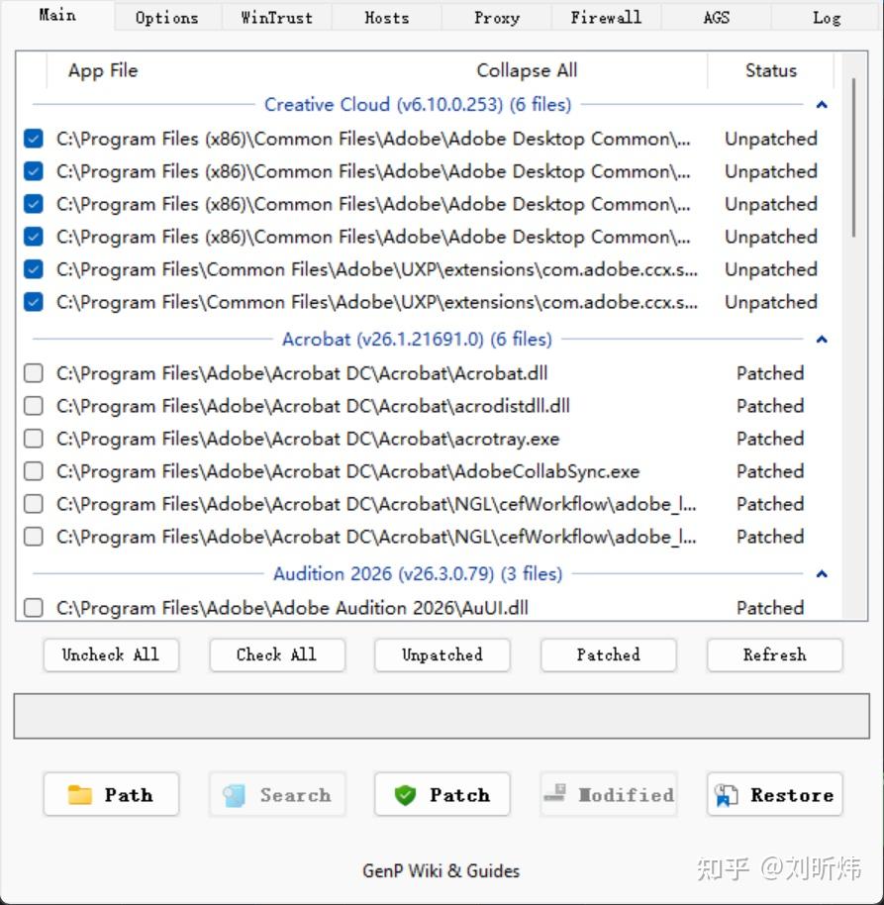Select the acrotray.exe file path row
This screenshot has width=884, height=905.
click(x=308, y=439)
